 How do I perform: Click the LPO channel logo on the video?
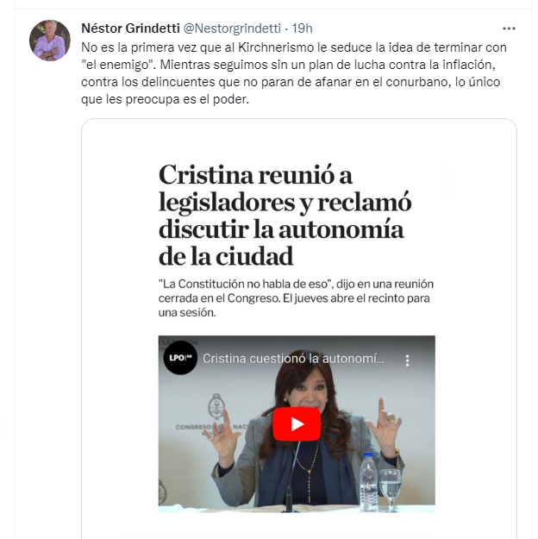tap(180, 358)
